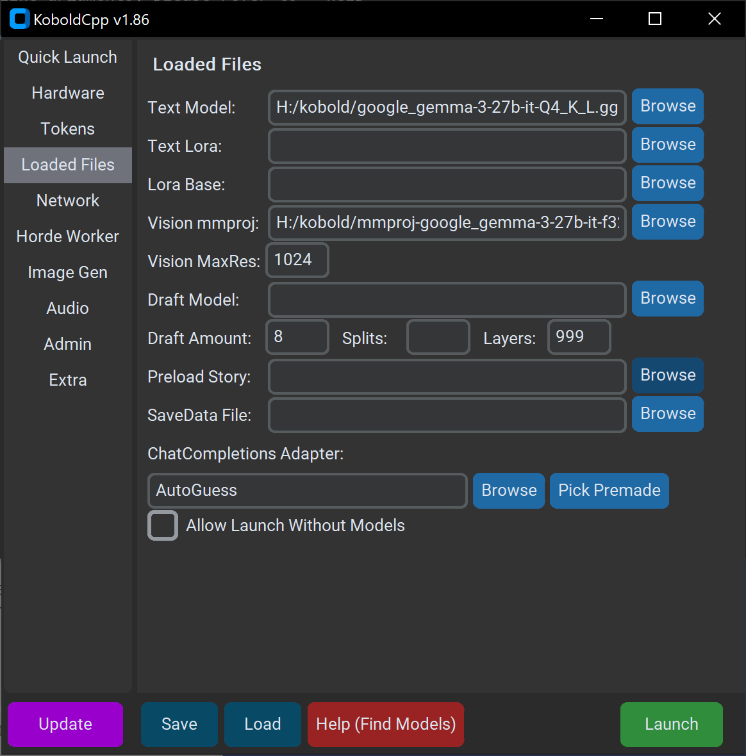Click the purple Update button
This screenshot has height=756, width=746.
pyautogui.click(x=65, y=724)
